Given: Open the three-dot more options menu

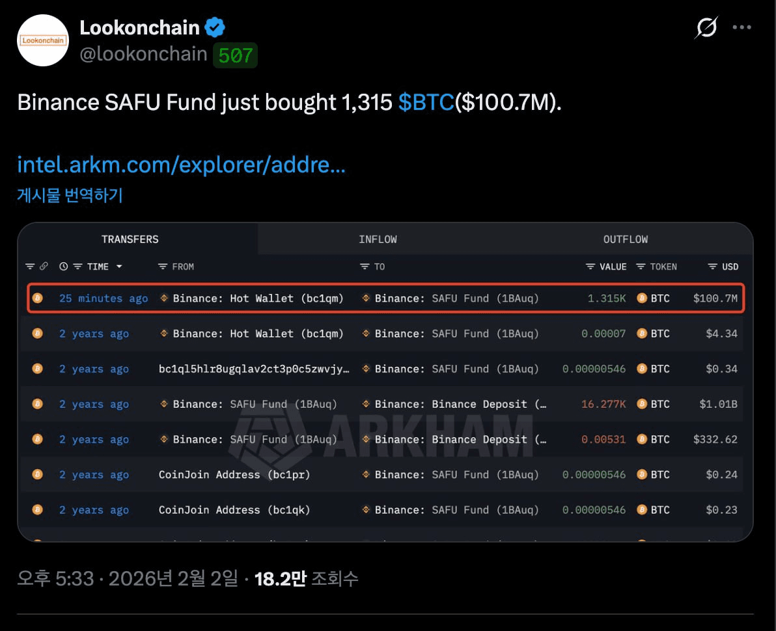Looking at the screenshot, I should coord(742,28).
